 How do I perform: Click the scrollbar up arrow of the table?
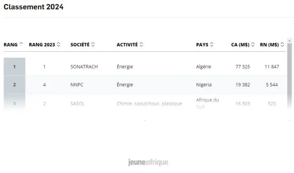click(x=289, y=41)
